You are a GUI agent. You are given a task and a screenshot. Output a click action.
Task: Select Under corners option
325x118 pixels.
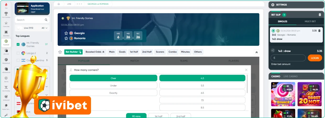[113, 85]
